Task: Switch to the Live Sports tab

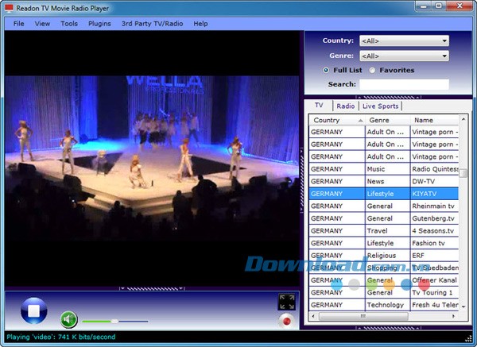Action: point(380,106)
